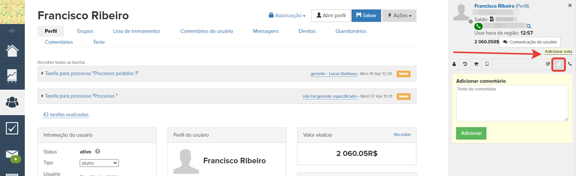Open the mail sidebar icon with badge
The image size is (576, 176).
point(12,154)
